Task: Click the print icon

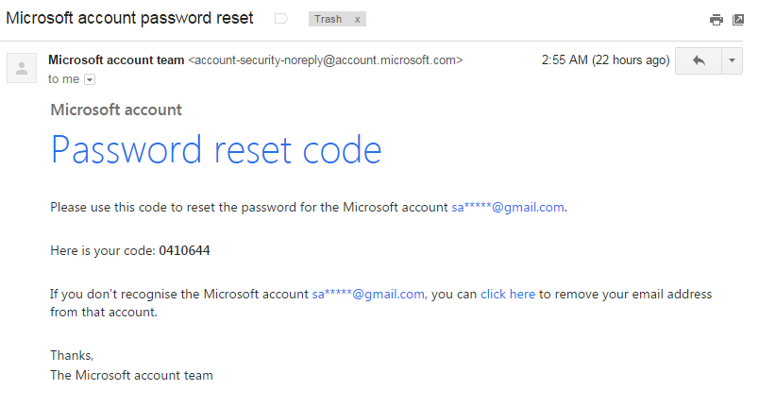Action: pos(717,20)
